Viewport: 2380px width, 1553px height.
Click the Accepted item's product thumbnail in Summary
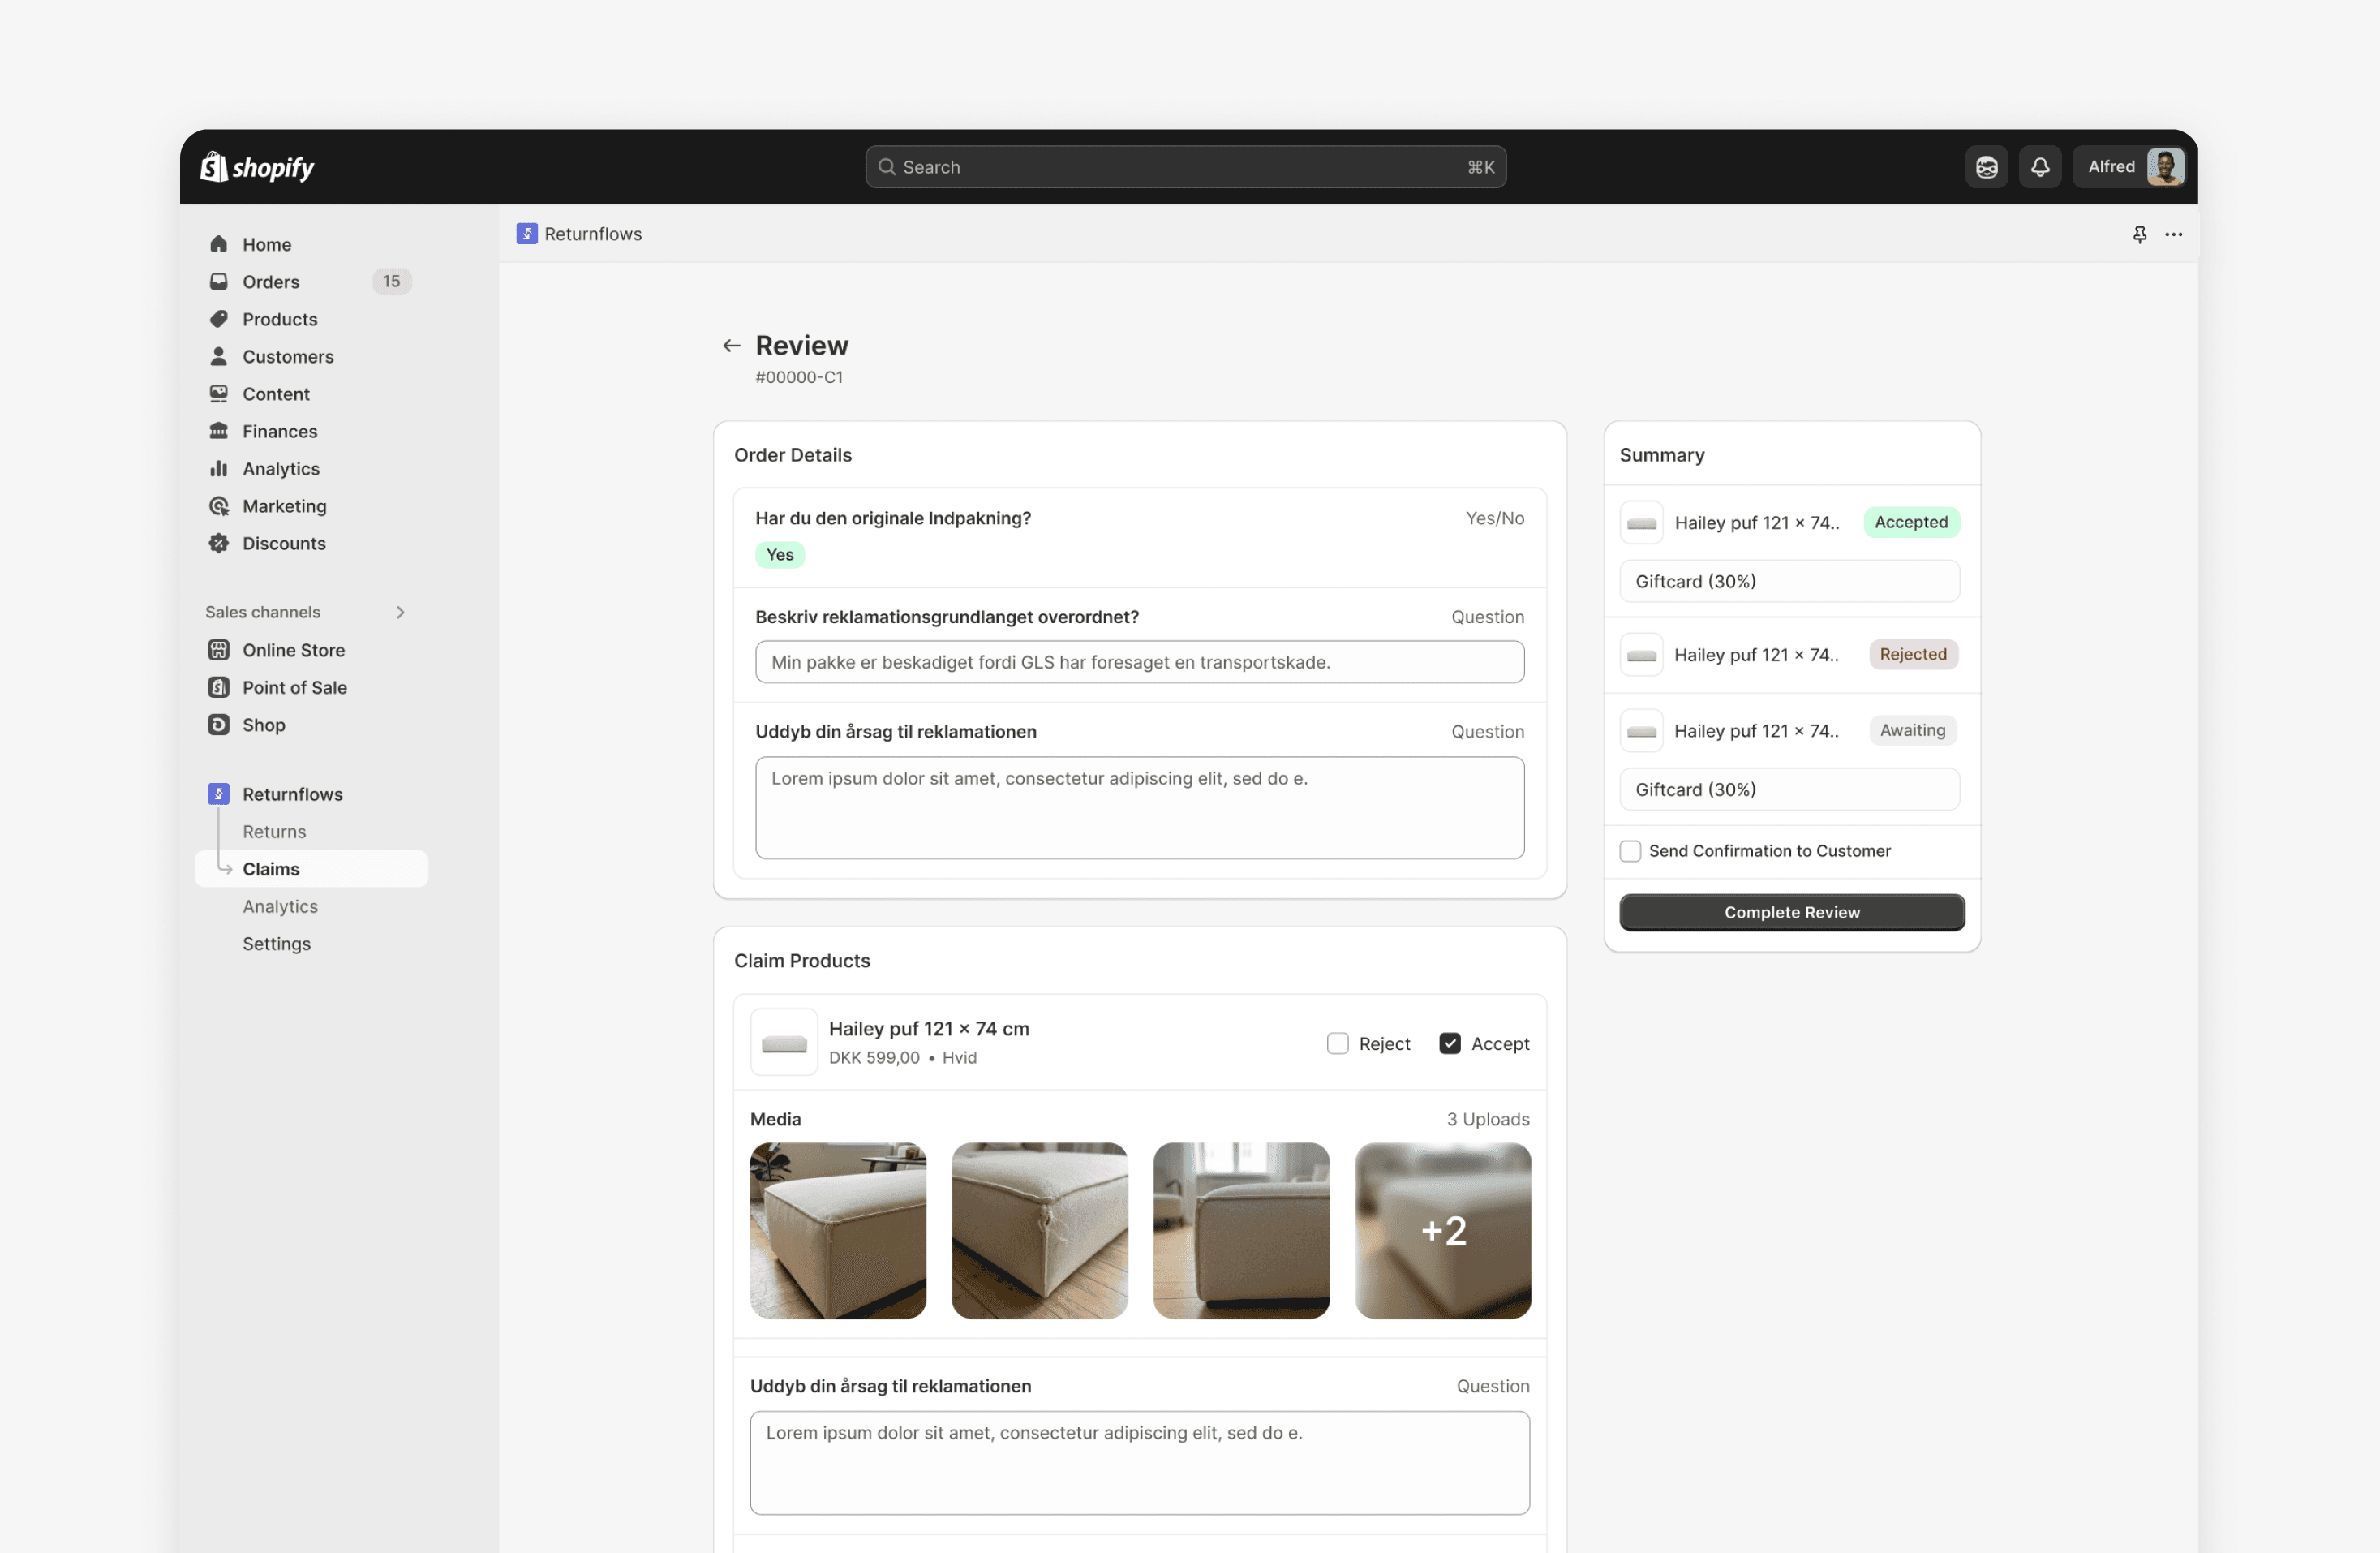1641,523
